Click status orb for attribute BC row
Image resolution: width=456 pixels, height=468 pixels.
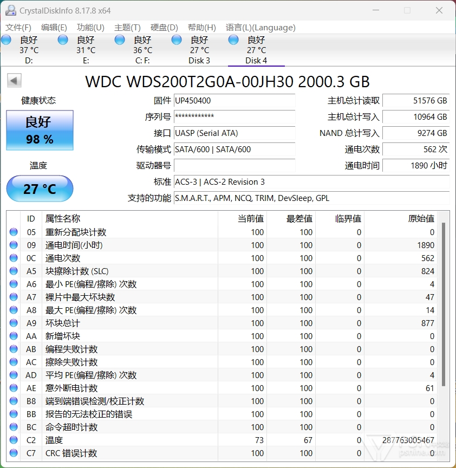click(14, 427)
